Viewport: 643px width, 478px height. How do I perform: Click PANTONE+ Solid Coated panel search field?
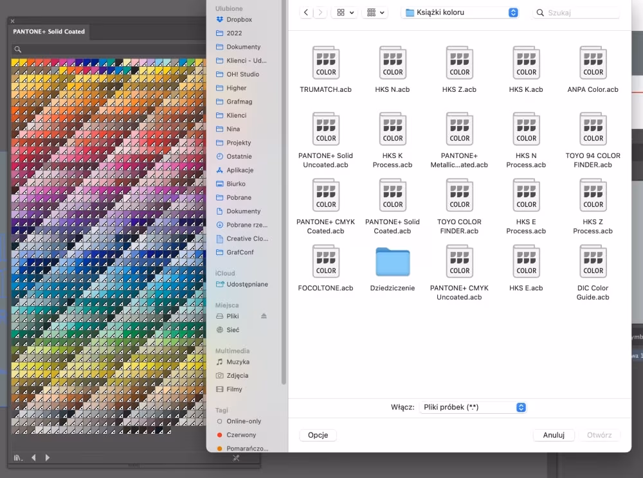(x=109, y=49)
